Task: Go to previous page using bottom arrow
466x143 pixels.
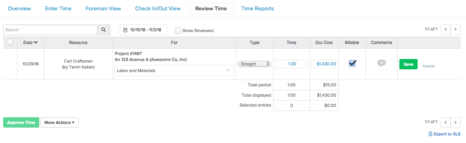Action: click(445, 122)
